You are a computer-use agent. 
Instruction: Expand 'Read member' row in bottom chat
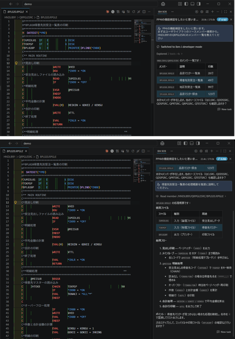tap(191, 196)
